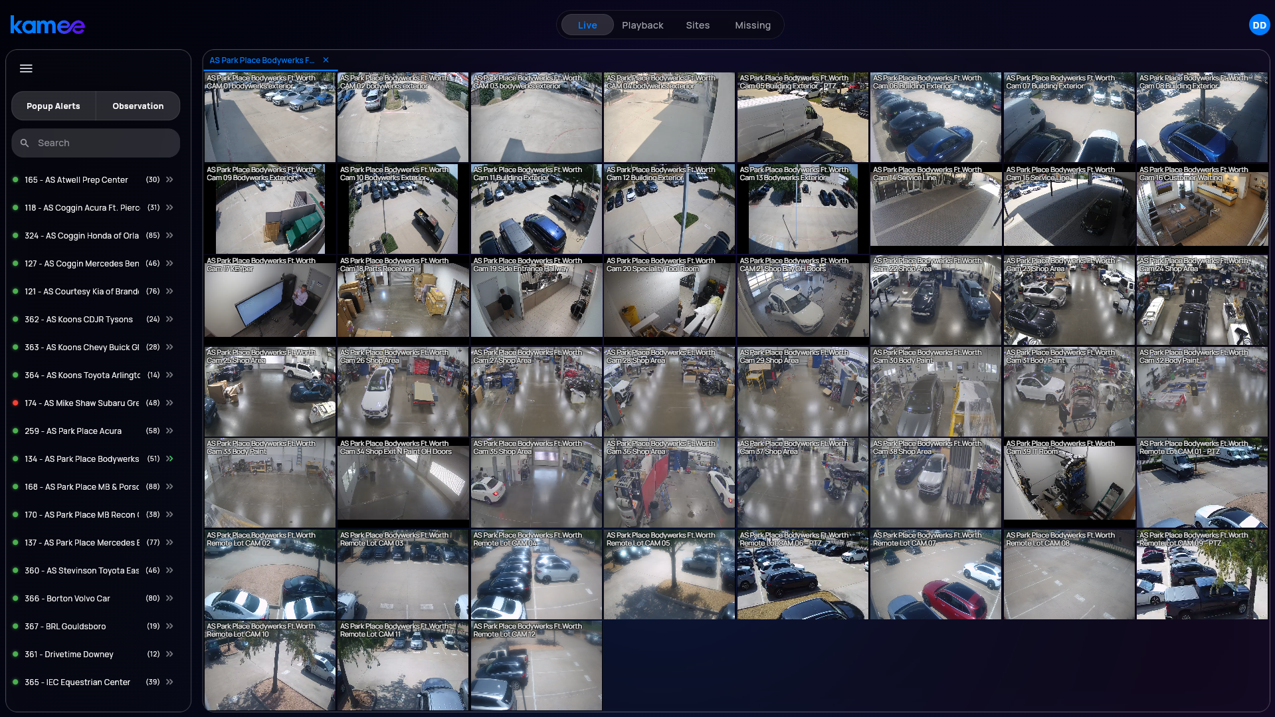Open CAM 21 Shop Bay OH Doors feed
The width and height of the screenshot is (1275, 717).
[803, 300]
